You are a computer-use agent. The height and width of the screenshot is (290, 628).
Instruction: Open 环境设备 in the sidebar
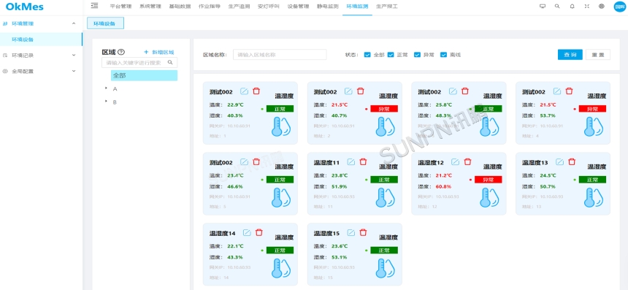[41, 39]
